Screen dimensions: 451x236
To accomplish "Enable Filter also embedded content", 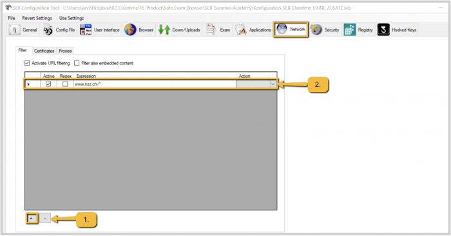I will click(77, 63).
